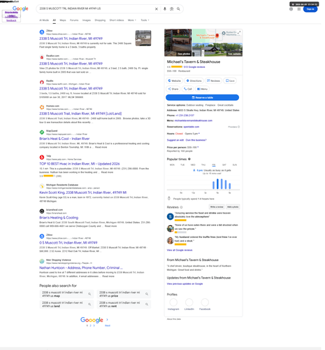Switch to the Forums tab
Viewport: 325px width, 350px height.
coord(74,20)
